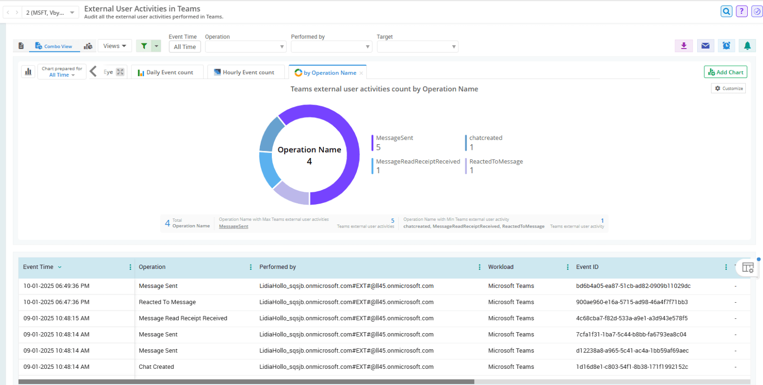
Task: Click the Message Read Receipt Received cell
Action: (183, 318)
